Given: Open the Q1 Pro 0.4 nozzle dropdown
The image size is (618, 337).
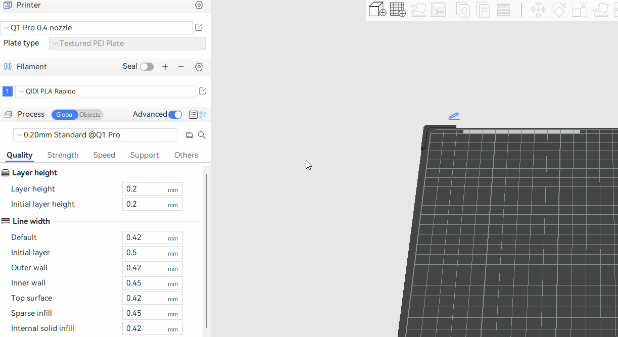Looking at the screenshot, I should point(97,28).
